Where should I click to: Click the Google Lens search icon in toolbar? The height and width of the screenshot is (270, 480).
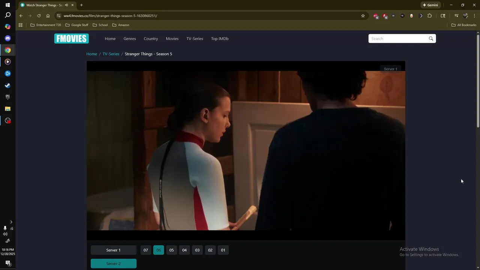(443, 16)
